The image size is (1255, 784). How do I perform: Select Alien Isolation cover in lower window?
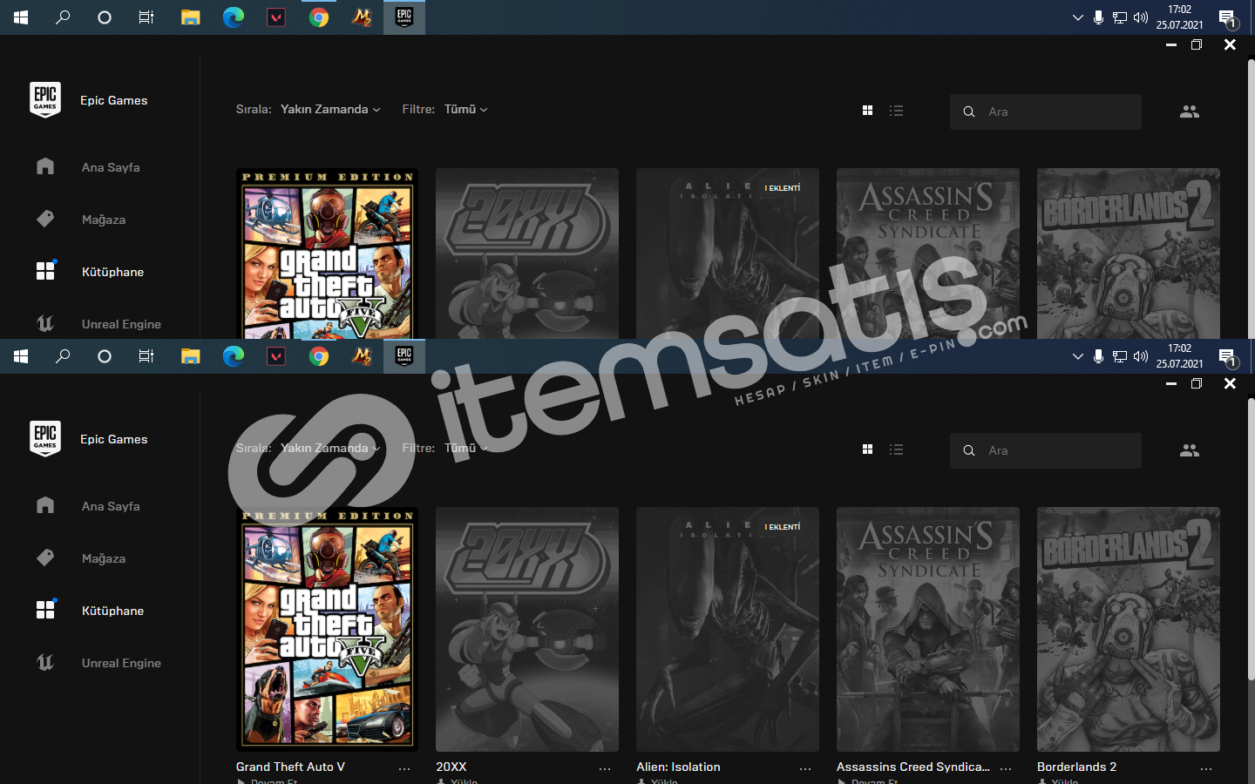(728, 629)
